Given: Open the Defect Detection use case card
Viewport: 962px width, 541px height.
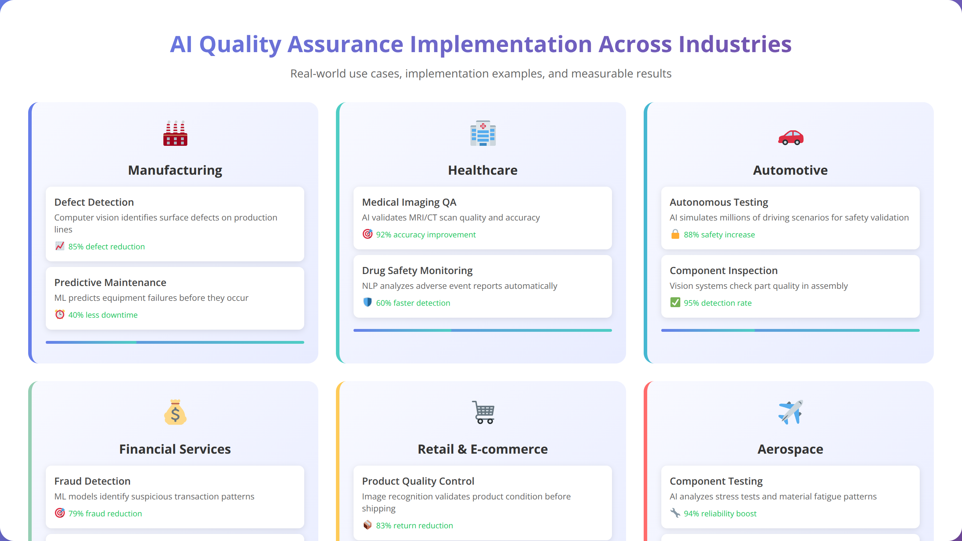Looking at the screenshot, I should point(175,224).
